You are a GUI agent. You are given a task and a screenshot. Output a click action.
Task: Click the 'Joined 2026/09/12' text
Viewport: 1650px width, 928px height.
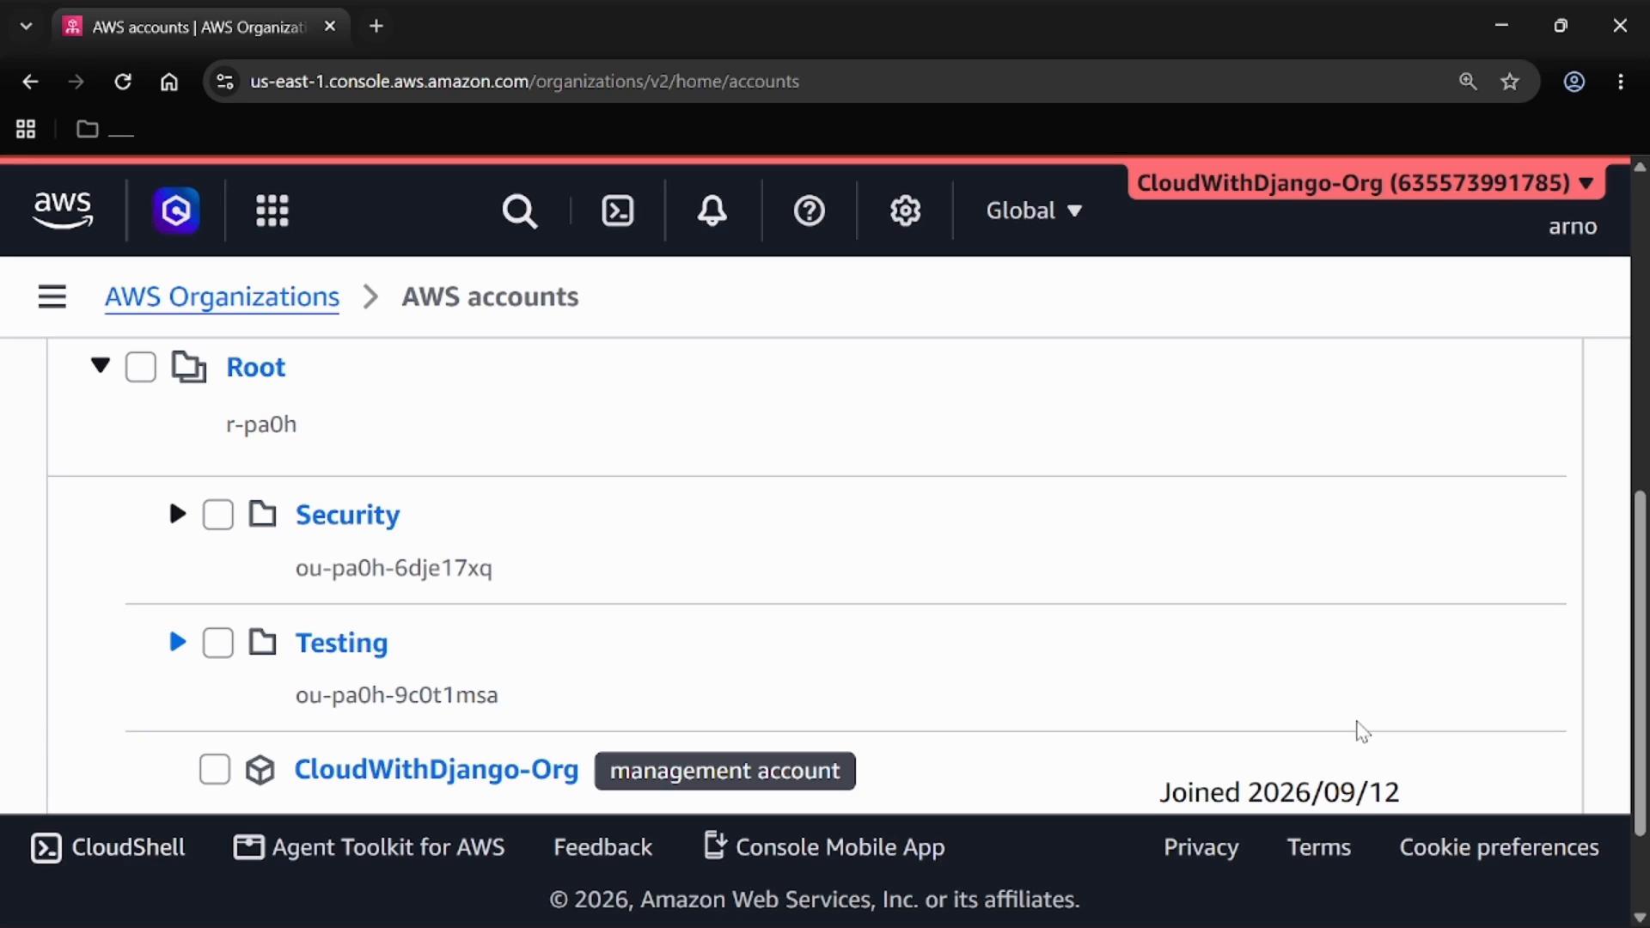[1279, 792]
